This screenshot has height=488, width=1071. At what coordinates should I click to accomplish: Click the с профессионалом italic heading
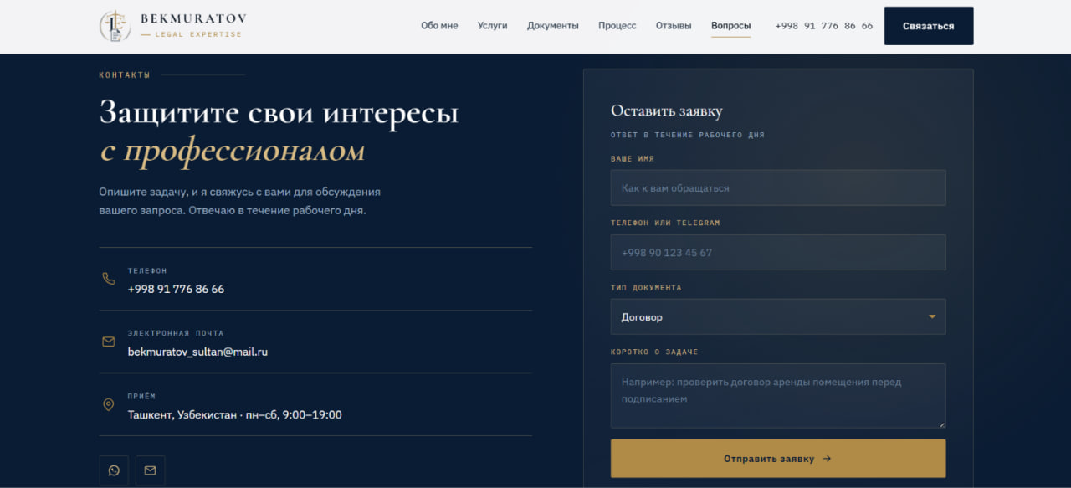[x=233, y=151]
